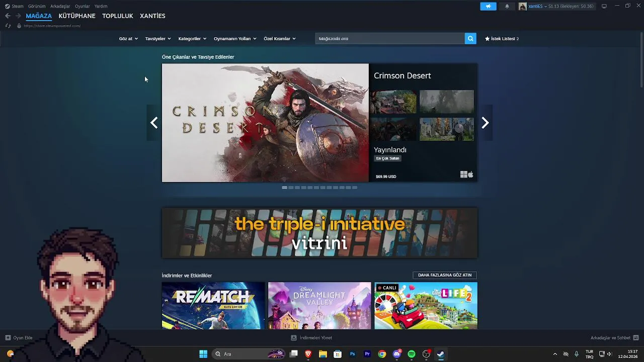Switch to the XANTİES tab
Image resolution: width=644 pixels, height=362 pixels.
click(x=152, y=16)
